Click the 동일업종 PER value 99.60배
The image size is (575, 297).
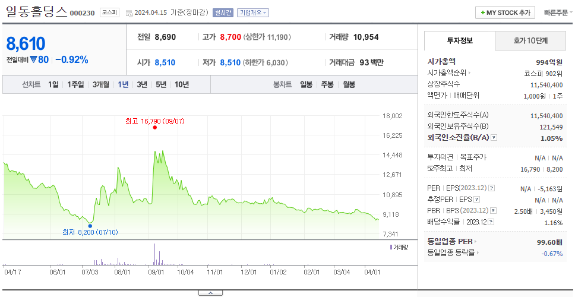[x=549, y=242]
